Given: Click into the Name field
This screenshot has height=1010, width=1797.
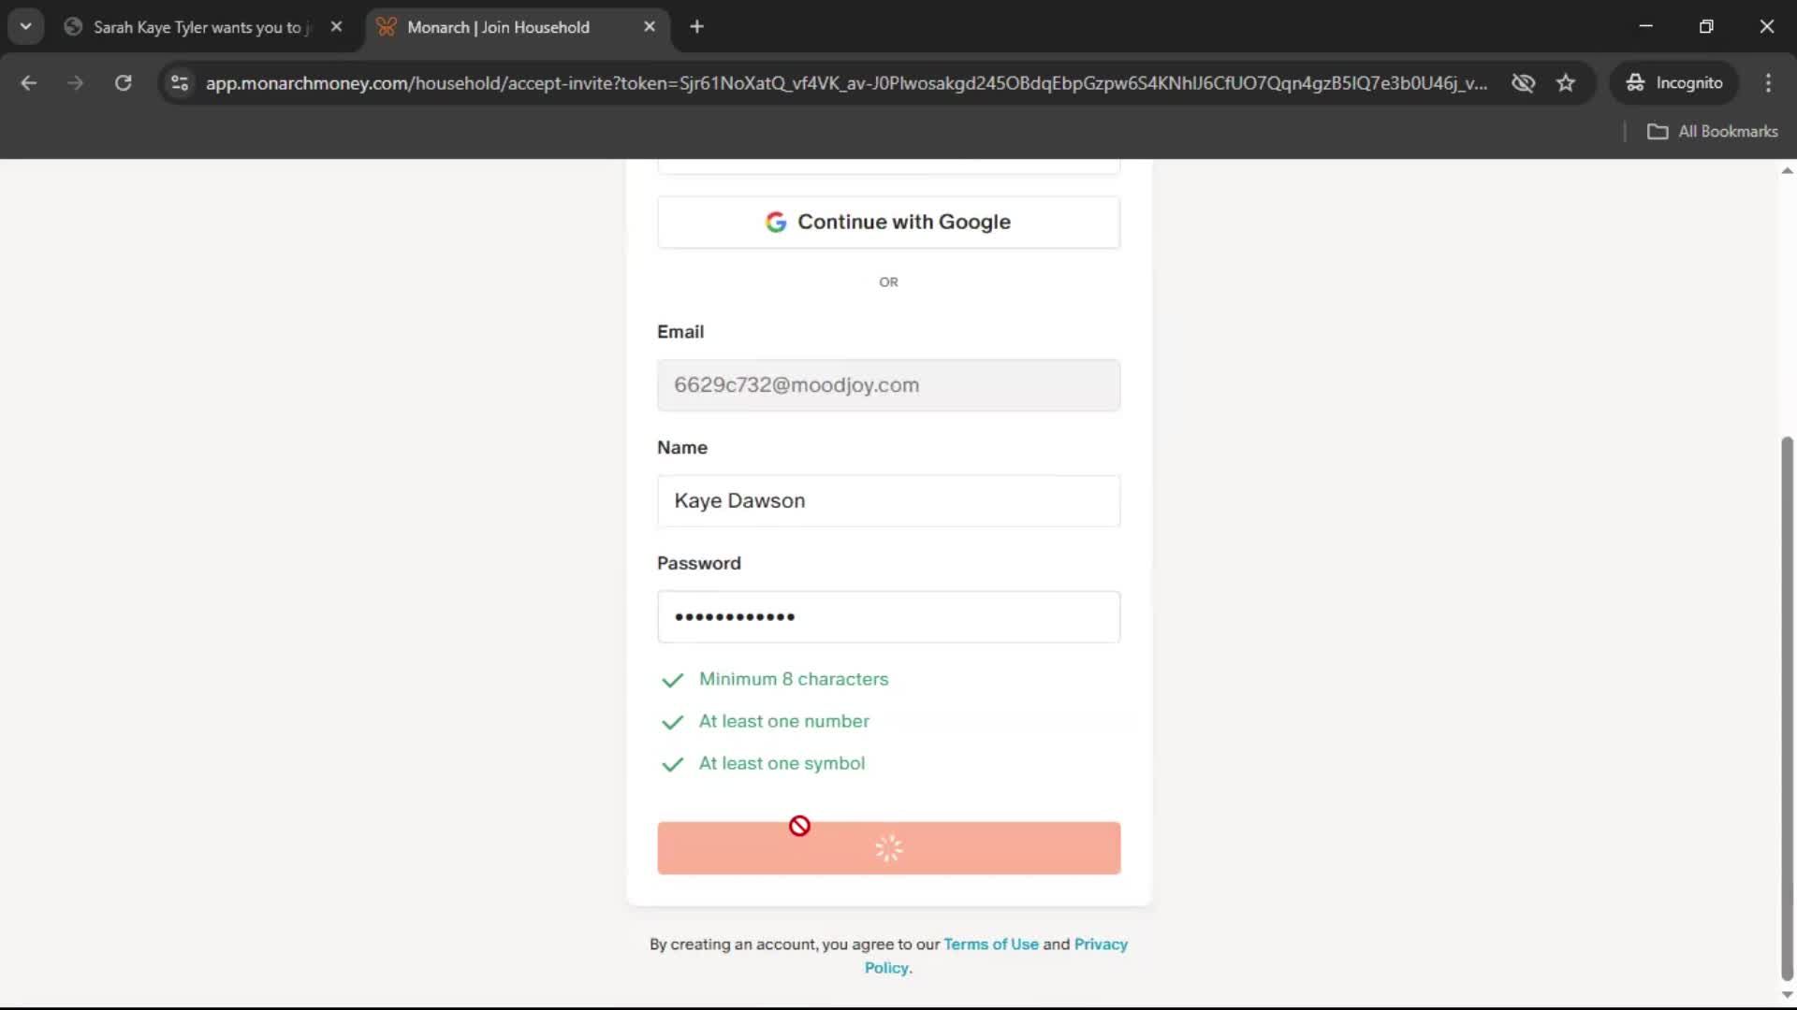Looking at the screenshot, I should pos(888,501).
